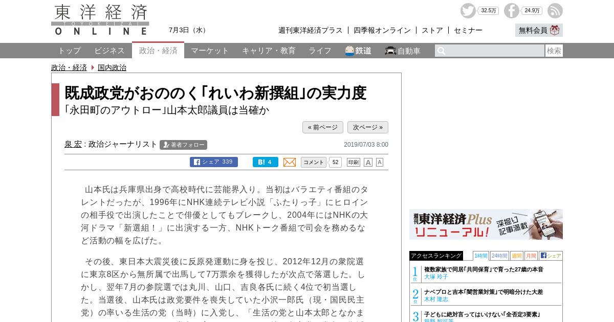Viewport: 614px width, 322px height.
Task: Click the Twitter follower count 32.5万
Action: (x=489, y=11)
